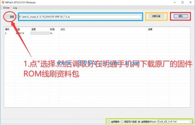
Task: Click the 进度 progress column header
Action: point(33,29)
